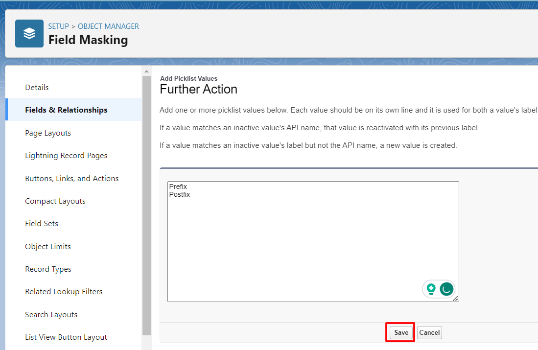The width and height of the screenshot is (538, 350).
Task: Open the OBJECT MANAGER breadcrumb link
Action: (108, 26)
